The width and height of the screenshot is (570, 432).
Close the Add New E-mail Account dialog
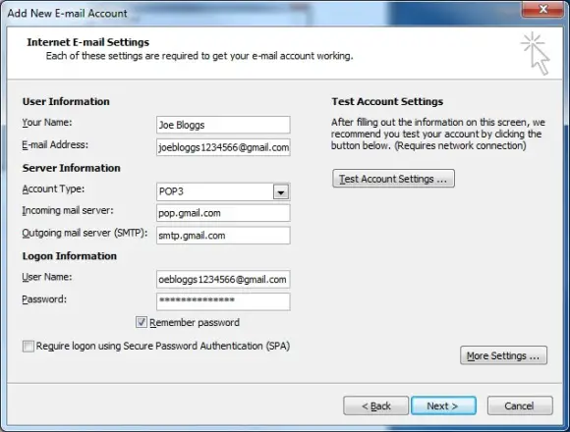coord(542,9)
